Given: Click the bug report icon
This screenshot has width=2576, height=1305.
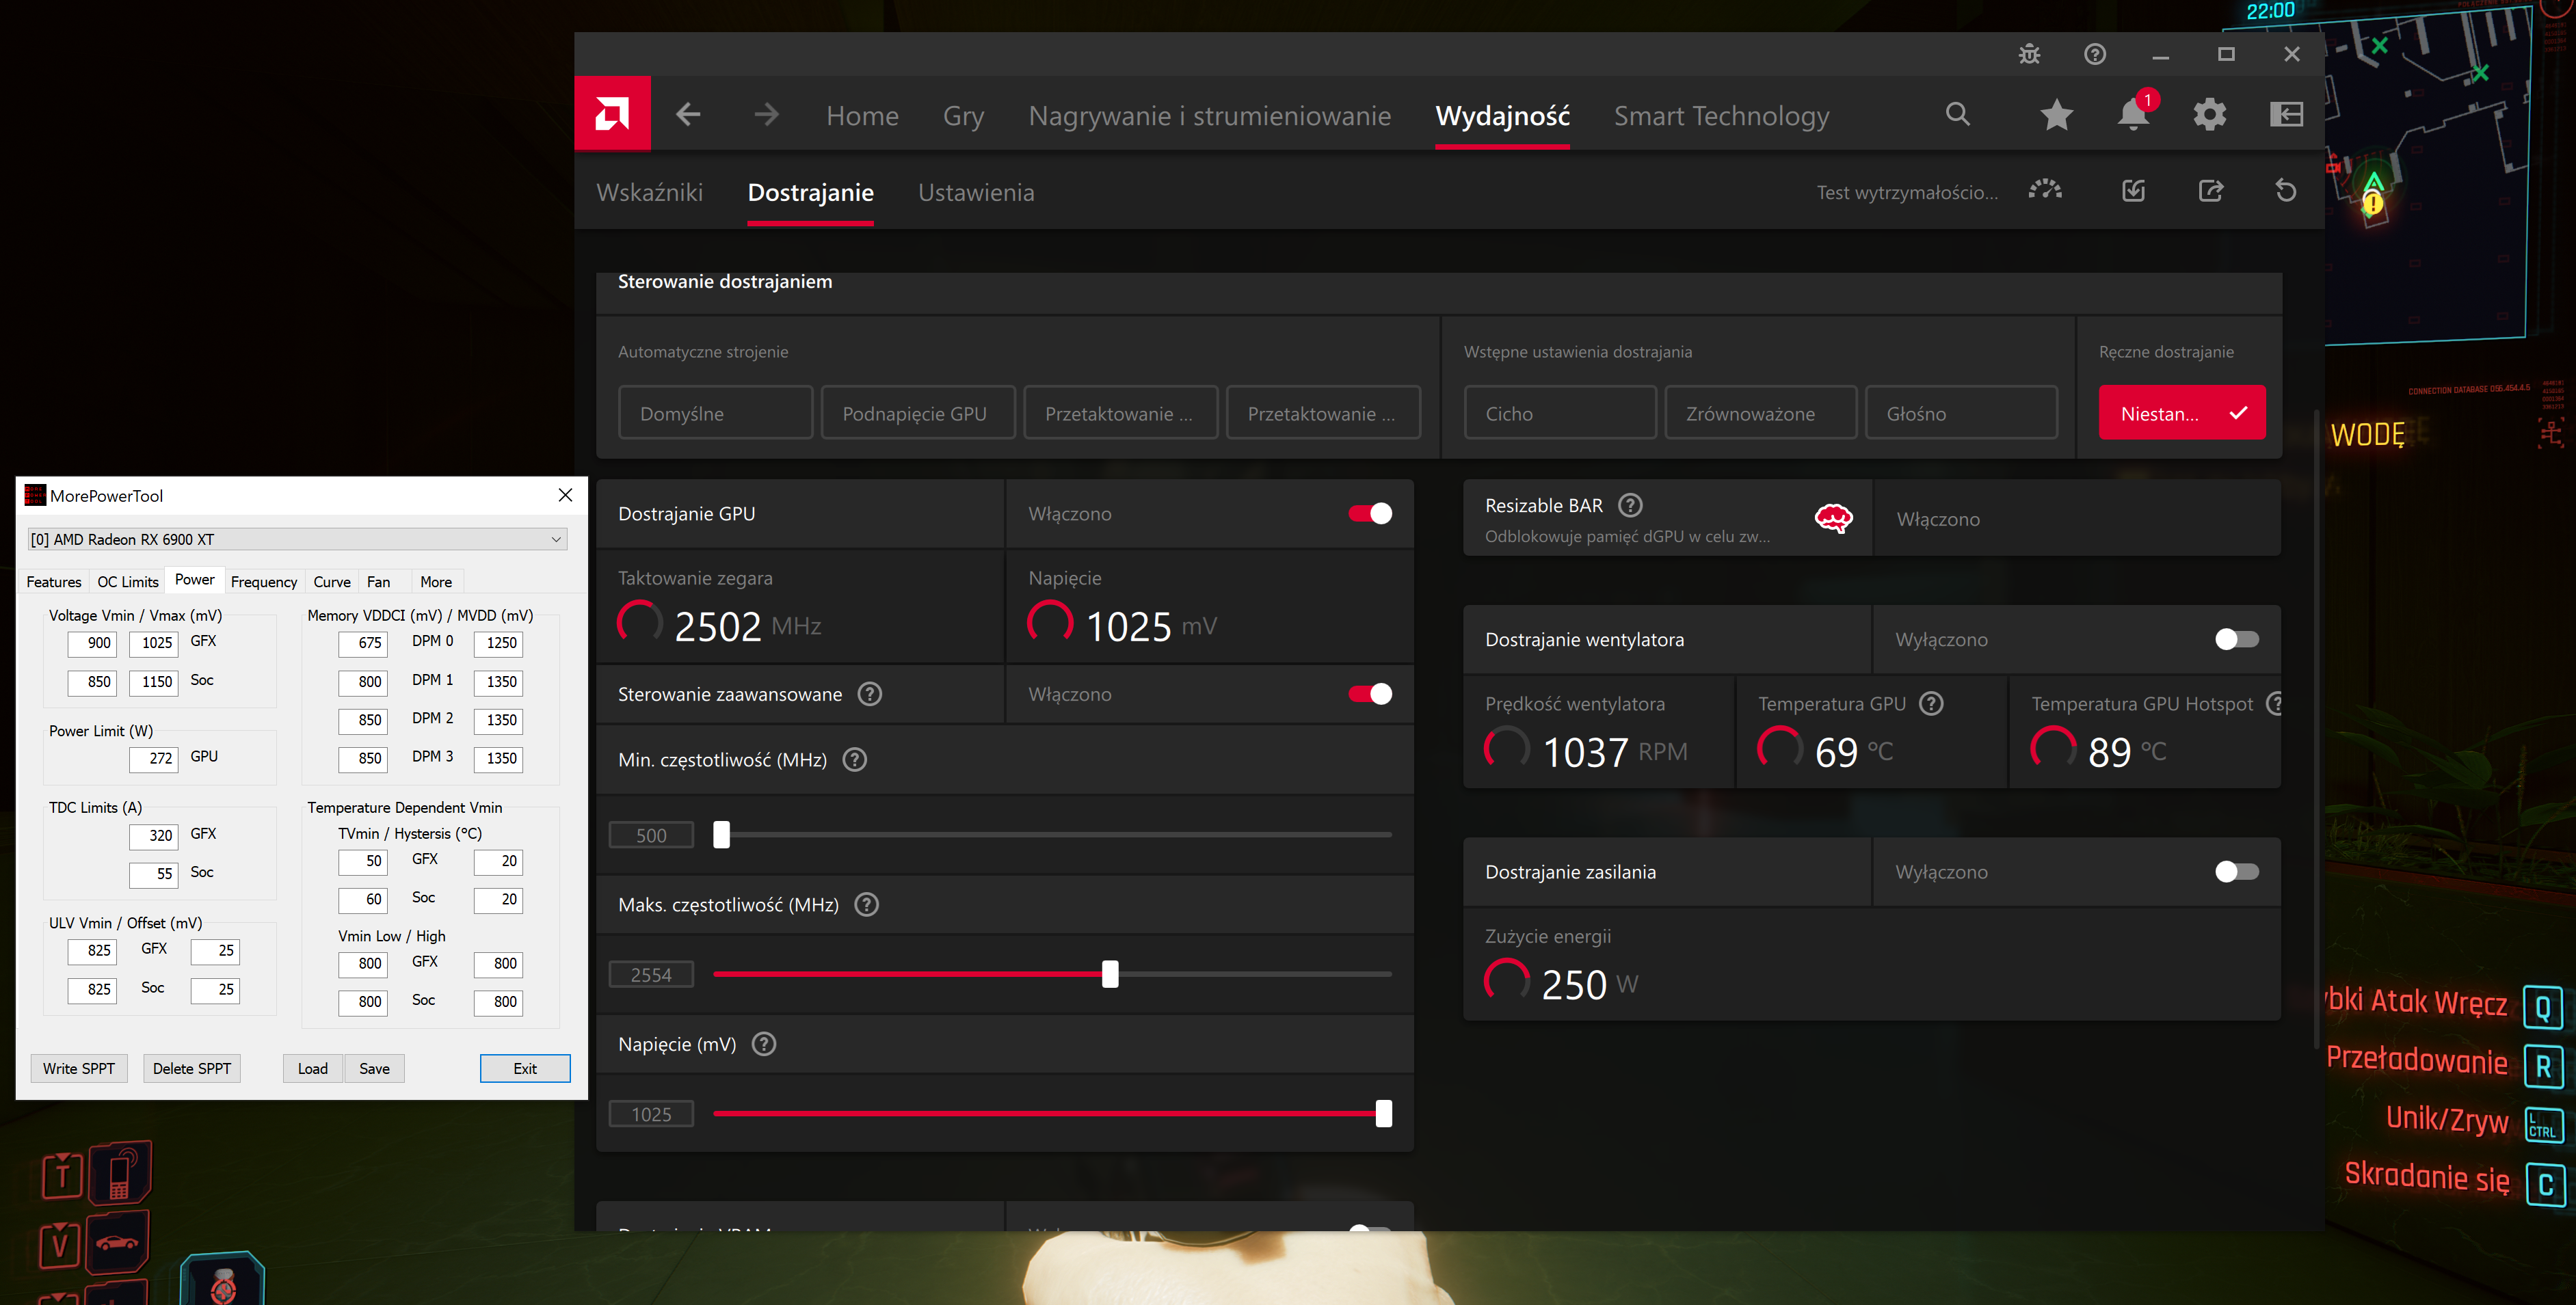Looking at the screenshot, I should point(2029,54).
